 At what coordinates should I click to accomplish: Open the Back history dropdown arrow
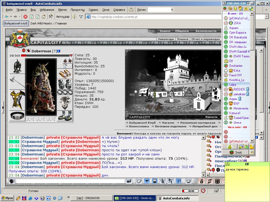(x=11, y=17)
